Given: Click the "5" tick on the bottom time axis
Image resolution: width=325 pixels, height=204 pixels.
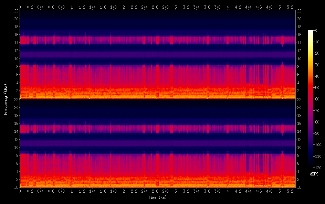Looking at the screenshot, I should tap(280, 191).
